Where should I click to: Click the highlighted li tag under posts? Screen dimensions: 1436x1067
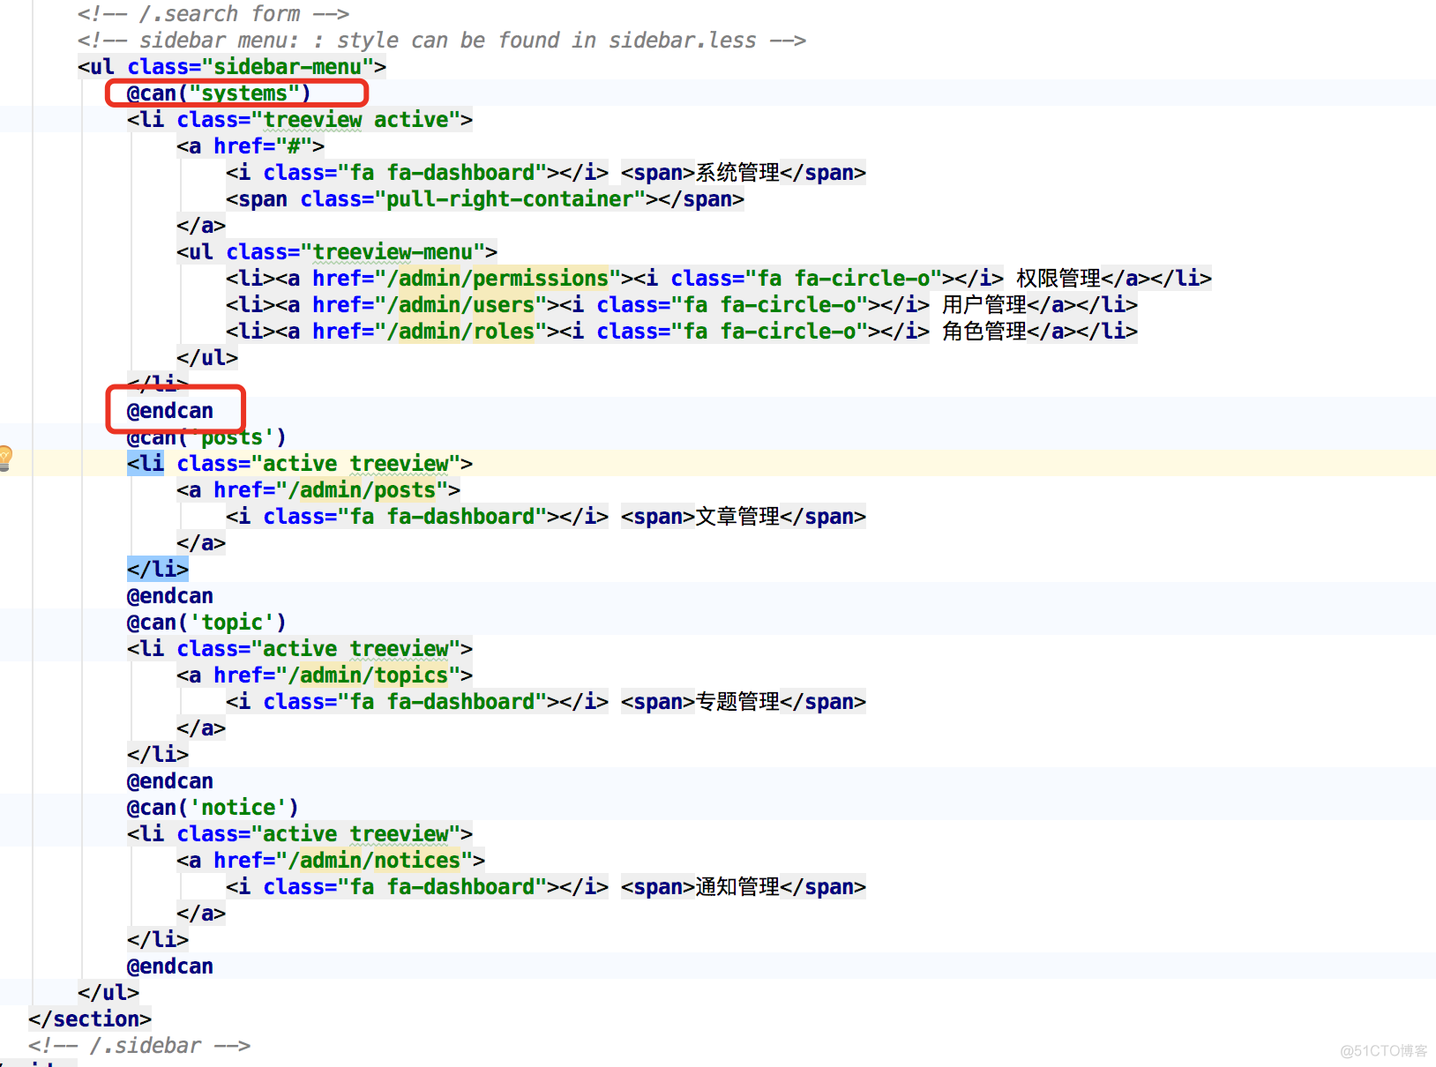coord(146,464)
